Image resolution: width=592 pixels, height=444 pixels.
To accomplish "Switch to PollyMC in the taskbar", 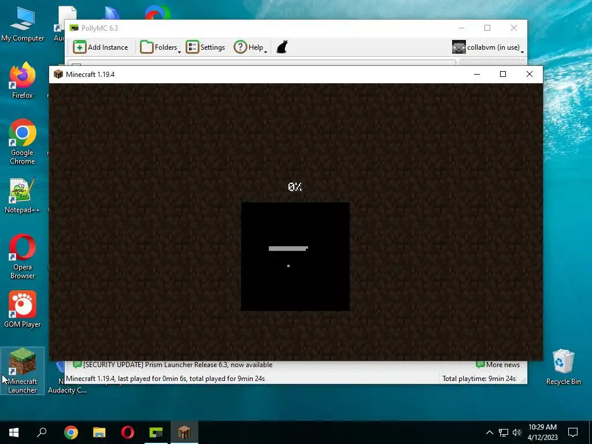I will (156, 432).
